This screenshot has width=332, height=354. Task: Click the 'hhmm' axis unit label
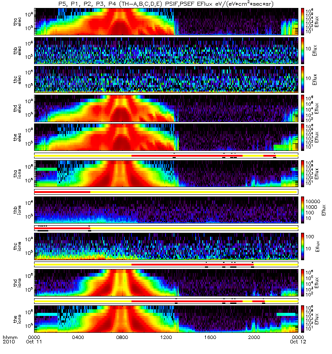[x=10, y=337]
